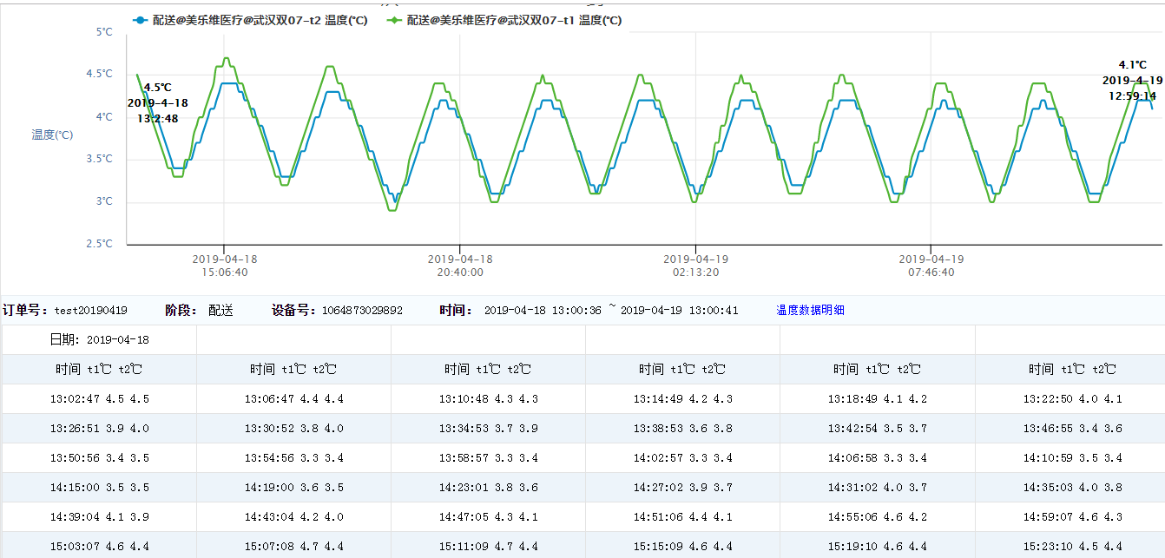Select device number 1064873029892
The height and width of the screenshot is (558, 1165).
tap(362, 311)
